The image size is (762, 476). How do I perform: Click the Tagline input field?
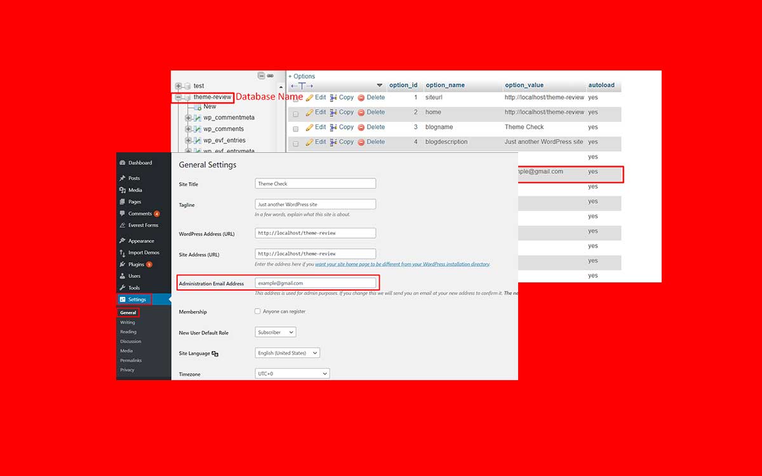pyautogui.click(x=316, y=204)
